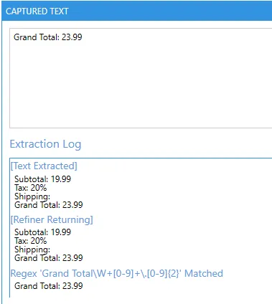Click inside the captured text box

141,78
